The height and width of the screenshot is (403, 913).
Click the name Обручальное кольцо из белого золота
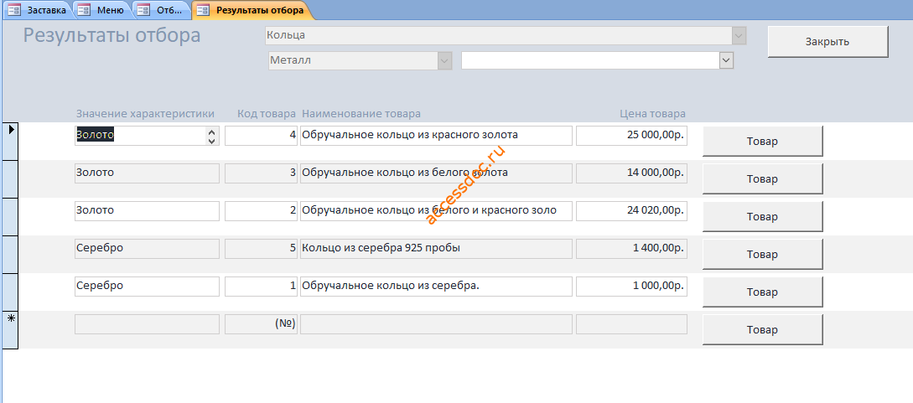(436, 173)
